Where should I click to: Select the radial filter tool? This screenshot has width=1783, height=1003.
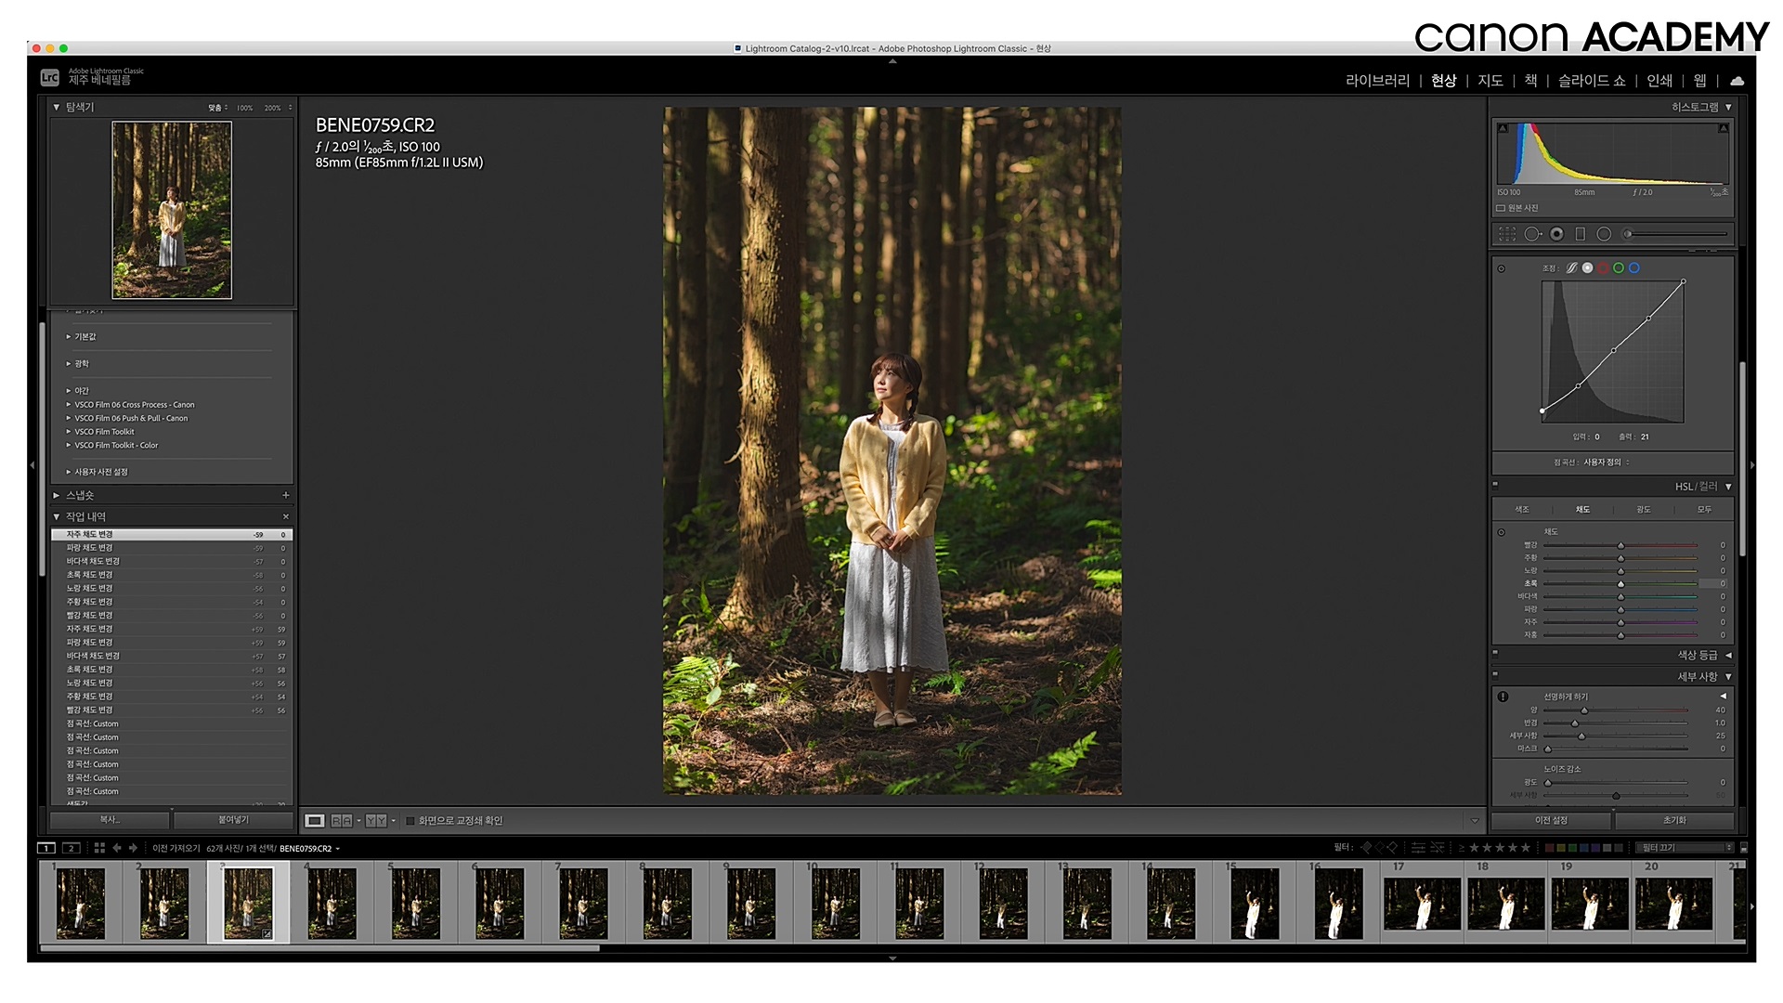1604,234
